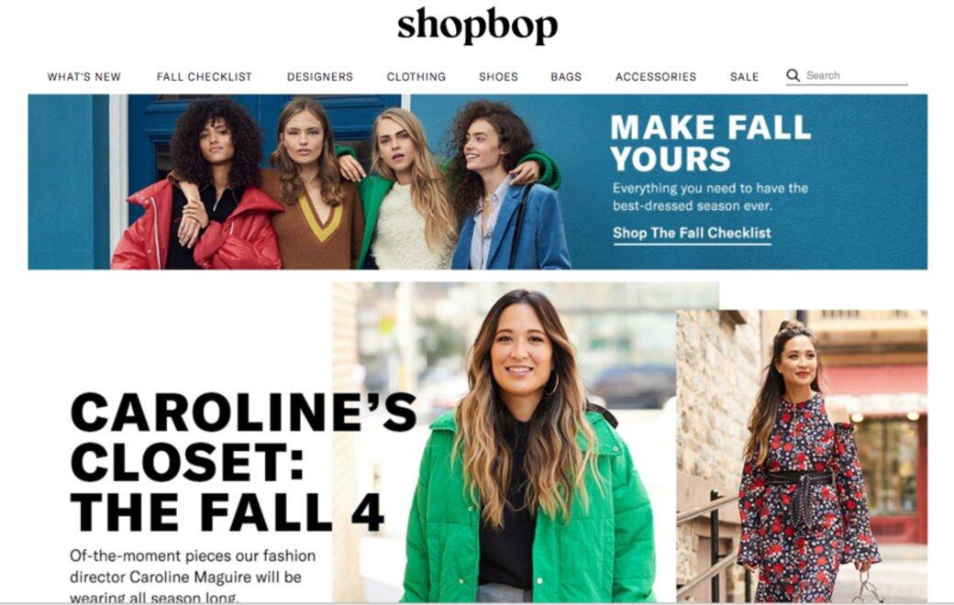Click the Make Fall Yours headline
The width and height of the screenshot is (954, 605).
tap(710, 143)
